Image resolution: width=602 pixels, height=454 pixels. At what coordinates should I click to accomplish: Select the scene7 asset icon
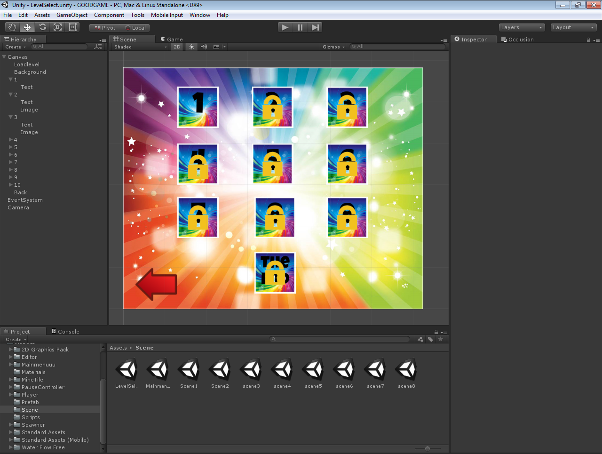point(375,370)
